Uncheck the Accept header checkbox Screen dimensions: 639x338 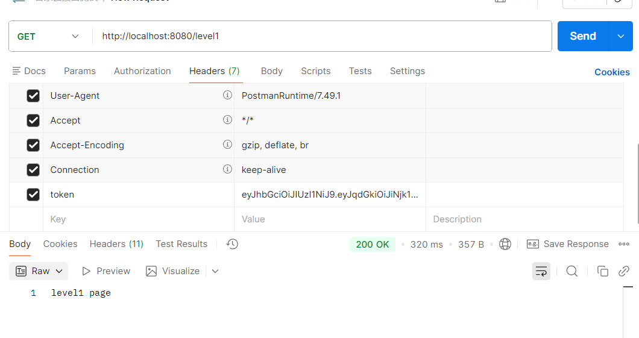pos(33,120)
